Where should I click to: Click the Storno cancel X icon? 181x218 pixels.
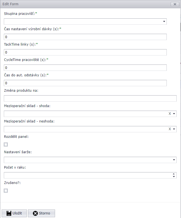(35, 213)
